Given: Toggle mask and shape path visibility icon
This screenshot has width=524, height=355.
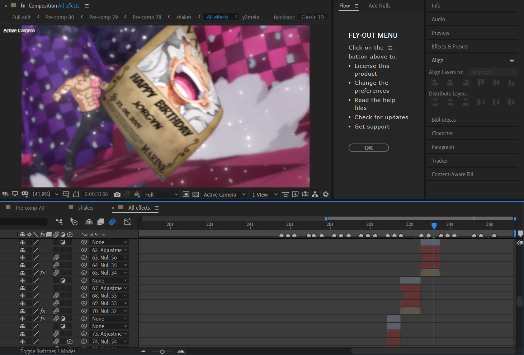Looking at the screenshot, I should 76,194.
